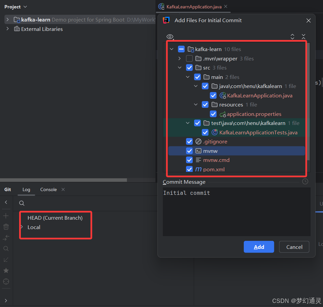Click KafkaLearnApplicationTests.java file icon

[x=215, y=132]
